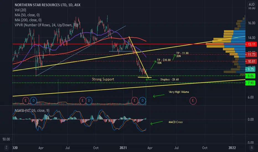This screenshot has height=152, width=258.
Task: Click the 10.81 red price label
Action: (x=251, y=61)
